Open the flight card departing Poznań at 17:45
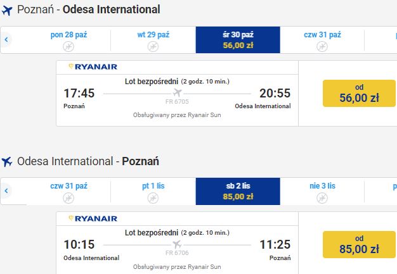This screenshot has height=274, width=397. (x=177, y=94)
